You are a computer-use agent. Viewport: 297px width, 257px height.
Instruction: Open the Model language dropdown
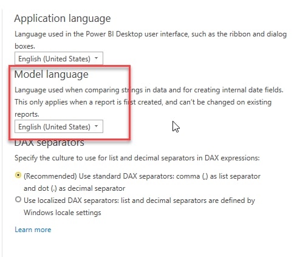(x=59, y=126)
